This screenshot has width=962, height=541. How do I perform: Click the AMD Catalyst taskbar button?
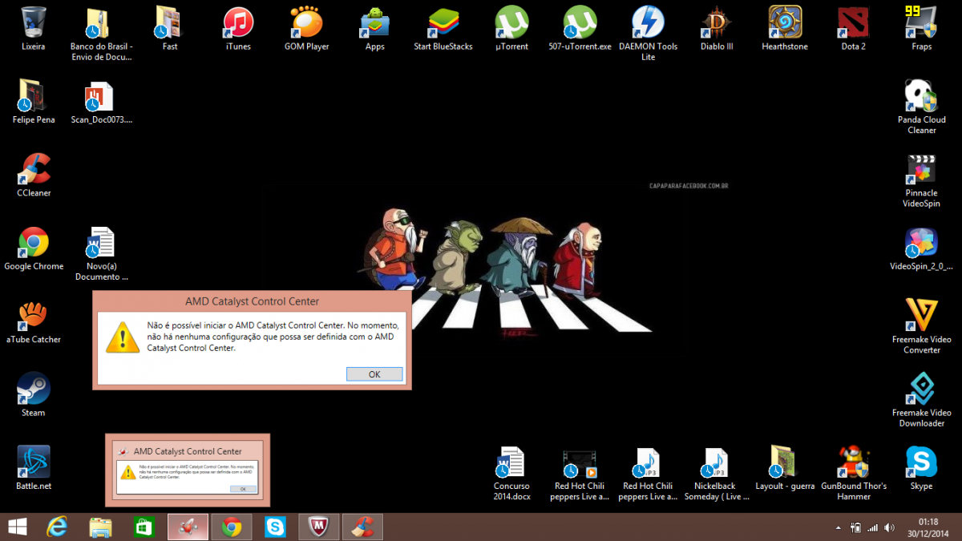coord(188,527)
